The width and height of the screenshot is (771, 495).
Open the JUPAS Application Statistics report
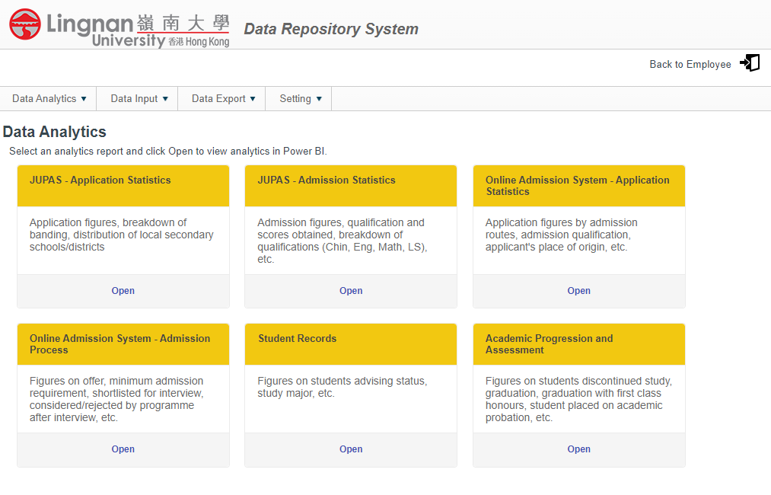click(x=123, y=291)
